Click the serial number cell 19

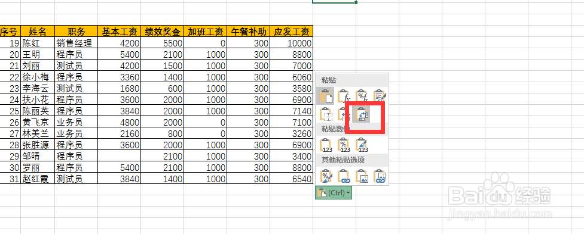click(10, 43)
